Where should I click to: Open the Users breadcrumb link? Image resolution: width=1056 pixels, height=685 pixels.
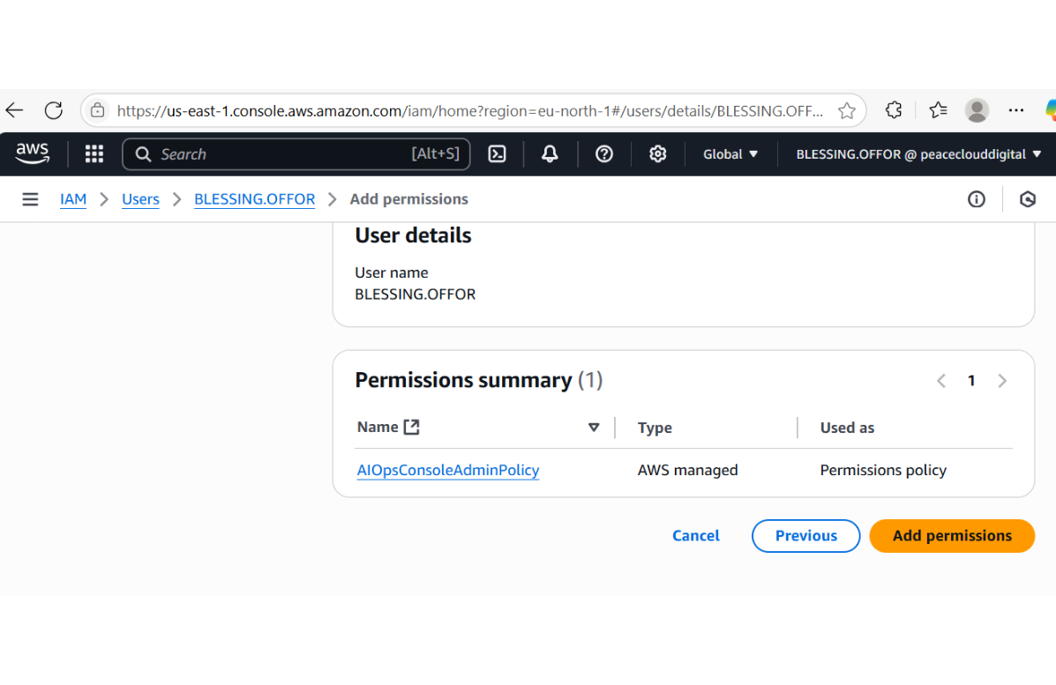click(x=141, y=199)
